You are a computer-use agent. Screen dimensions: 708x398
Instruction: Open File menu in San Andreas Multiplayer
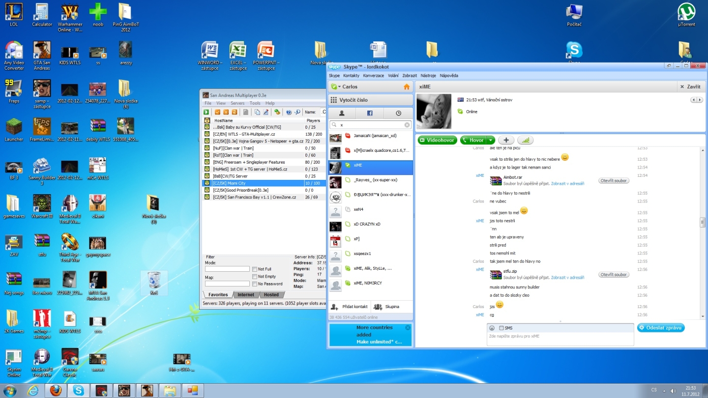[x=208, y=103]
